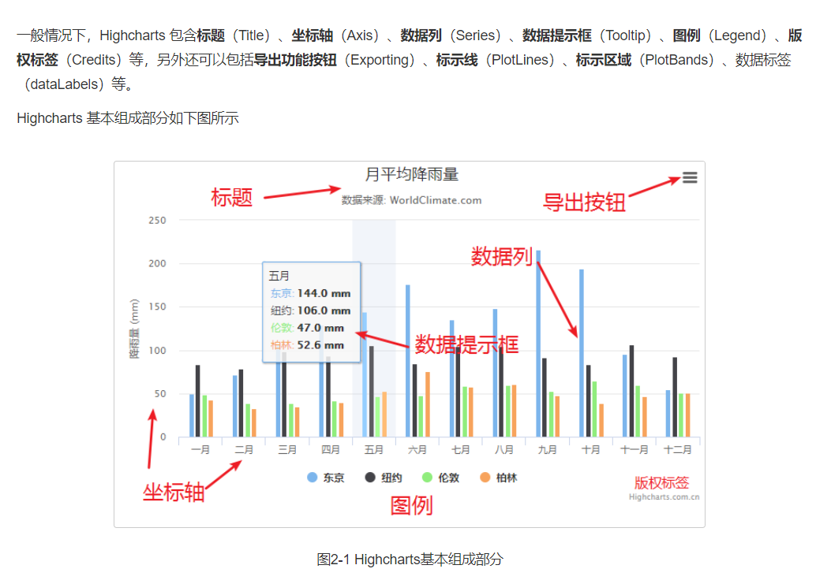The width and height of the screenshot is (831, 580).
Task: Click the bold term 标示区域 in paragraph
Action: coord(604,60)
